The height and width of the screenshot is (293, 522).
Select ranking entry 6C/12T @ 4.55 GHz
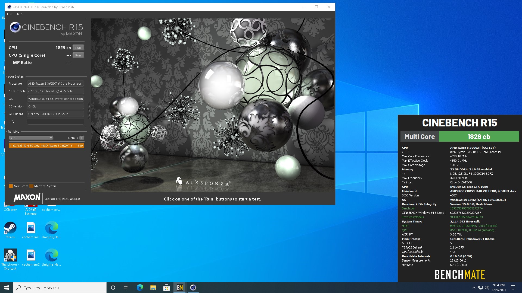[46, 146]
